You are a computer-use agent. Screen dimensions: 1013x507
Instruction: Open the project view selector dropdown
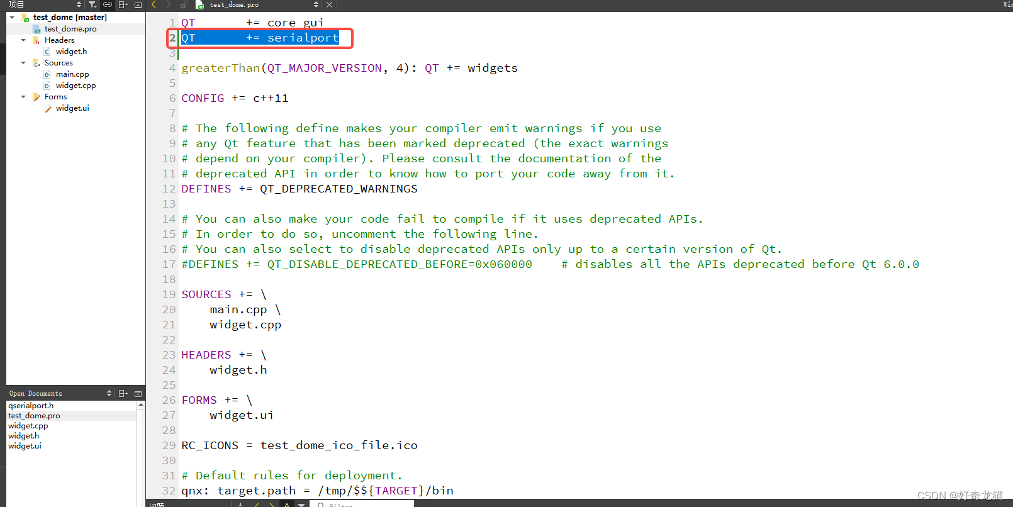[79, 5]
